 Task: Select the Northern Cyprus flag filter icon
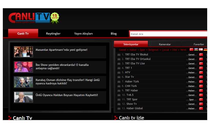tap(201, 50)
